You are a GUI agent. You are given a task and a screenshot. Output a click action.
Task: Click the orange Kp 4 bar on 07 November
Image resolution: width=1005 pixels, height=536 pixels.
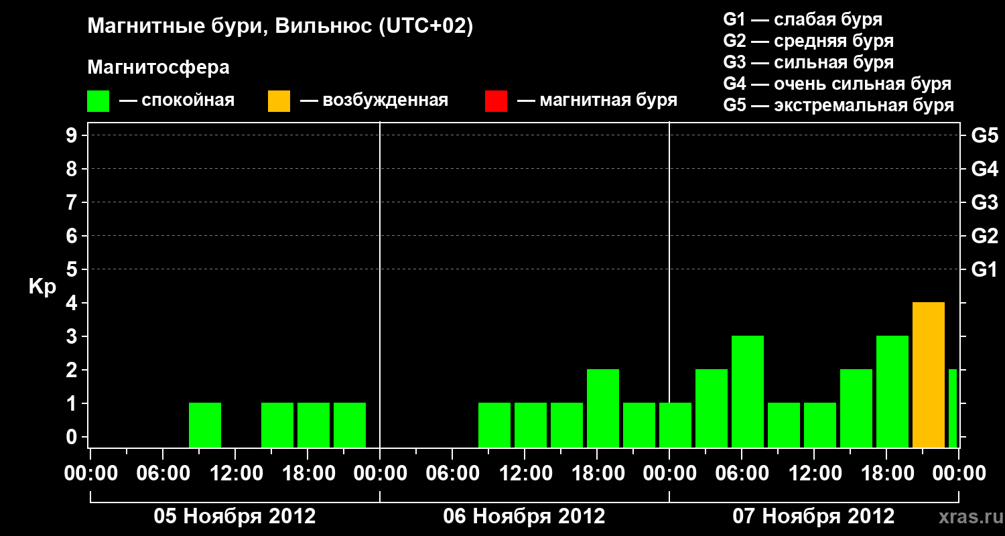coord(929,375)
